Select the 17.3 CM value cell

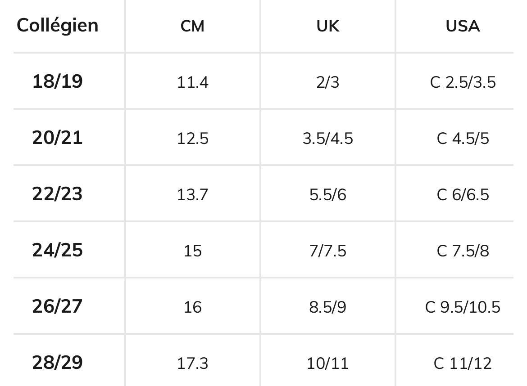click(x=192, y=363)
